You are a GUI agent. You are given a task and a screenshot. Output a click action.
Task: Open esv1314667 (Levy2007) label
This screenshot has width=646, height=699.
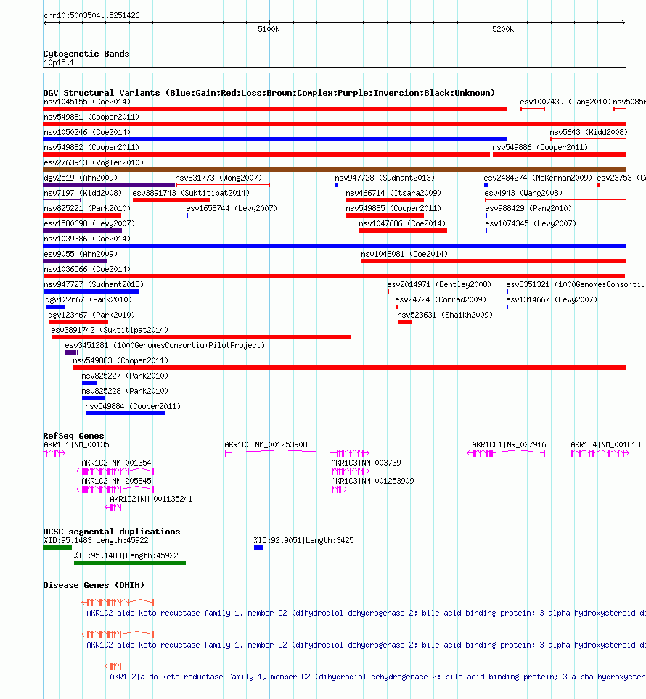click(x=552, y=299)
